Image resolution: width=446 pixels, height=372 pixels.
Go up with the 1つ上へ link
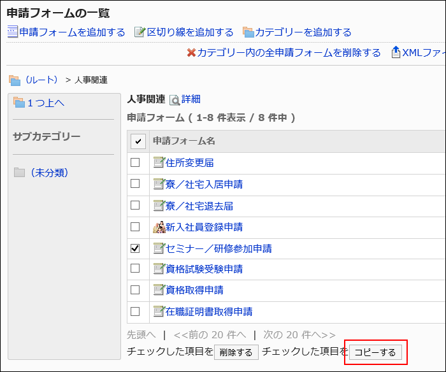point(46,103)
